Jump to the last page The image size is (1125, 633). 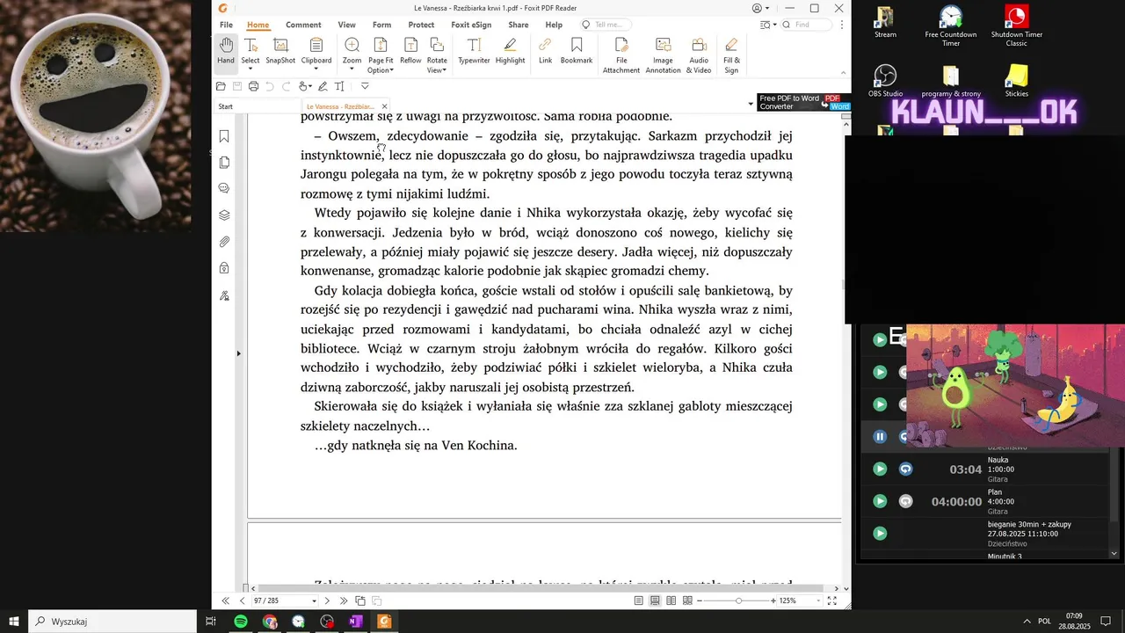point(344,600)
